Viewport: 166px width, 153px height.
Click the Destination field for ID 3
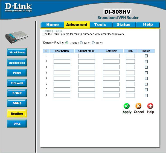coord(62,67)
